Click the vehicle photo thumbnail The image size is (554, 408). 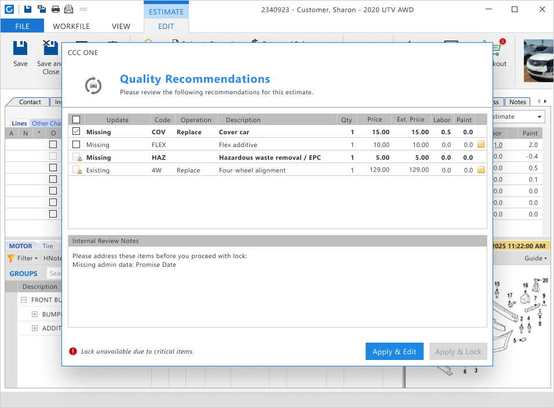click(538, 61)
